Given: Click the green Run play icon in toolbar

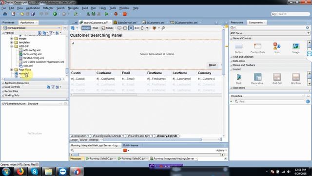Looking at the screenshot, I should pyautogui.click(x=107, y=14).
